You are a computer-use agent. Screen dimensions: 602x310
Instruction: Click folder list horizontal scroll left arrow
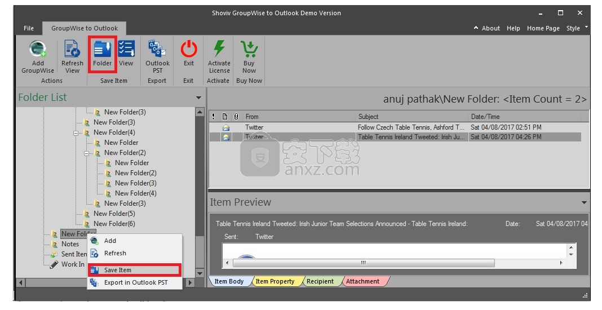click(x=21, y=283)
